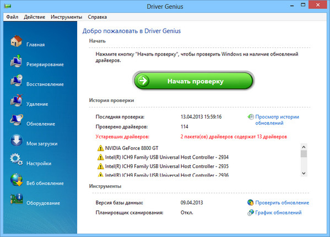Click the update history clock icon
Image resolution: width=330 pixels, height=237 pixels.
(251, 117)
